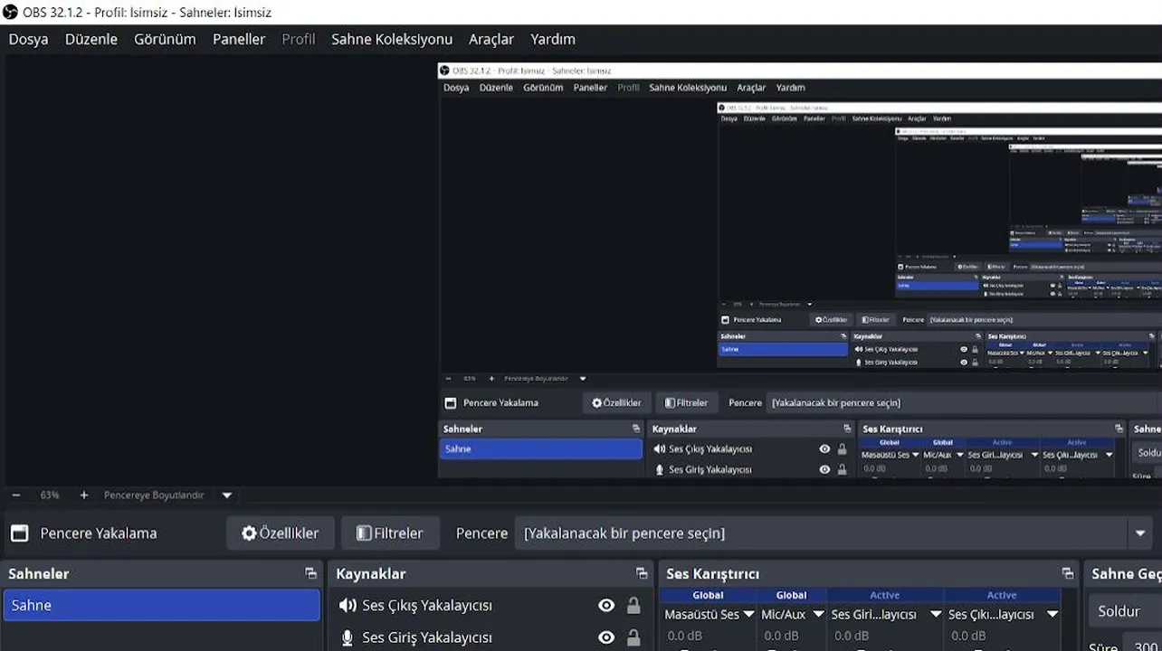Click the 0.0 dB value under Mic/Aux

coord(780,636)
